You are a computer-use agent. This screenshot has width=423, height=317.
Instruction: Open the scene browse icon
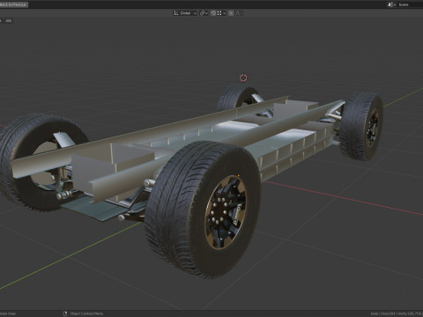[391, 4]
